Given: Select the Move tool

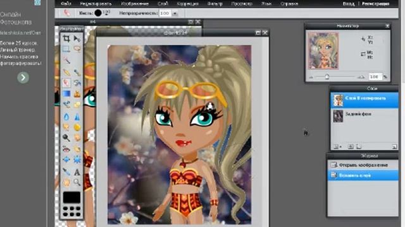Looking at the screenshot, I should click(77, 38).
